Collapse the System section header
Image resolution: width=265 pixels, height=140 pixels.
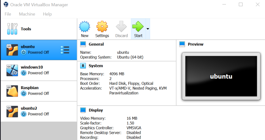tap(96, 66)
